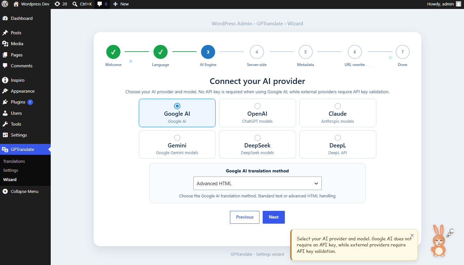Jump to step 7 Done circle

tap(403, 52)
